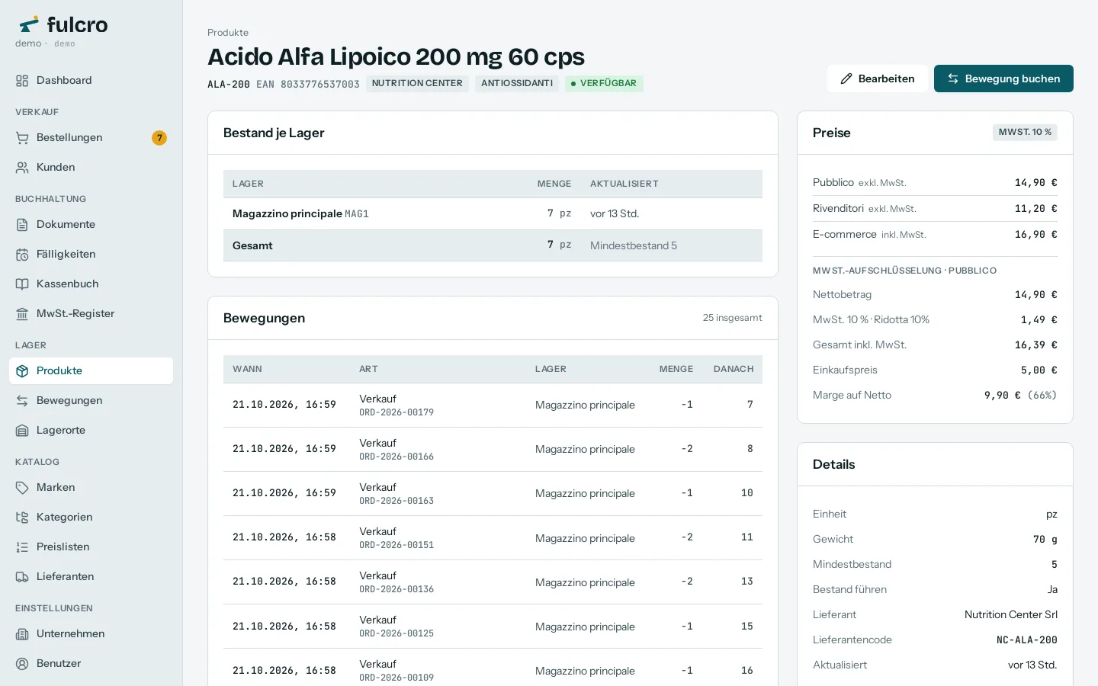Open Dashboard via its grid icon

pyautogui.click(x=22, y=81)
